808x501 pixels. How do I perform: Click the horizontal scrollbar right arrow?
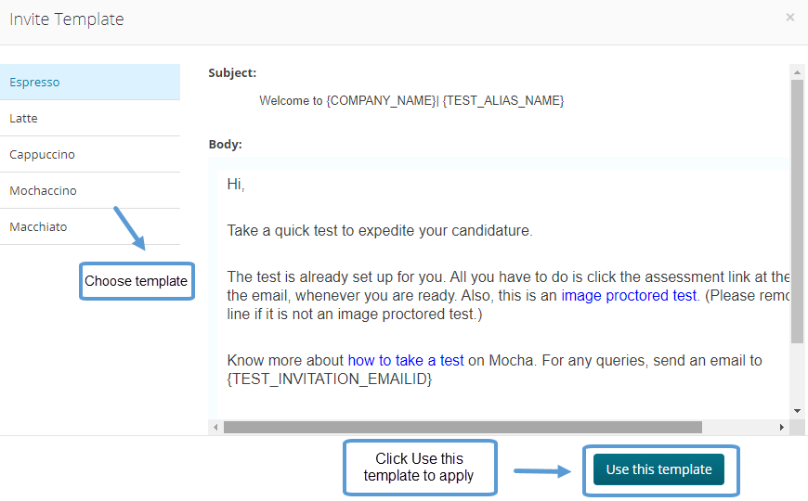pyautogui.click(x=782, y=428)
